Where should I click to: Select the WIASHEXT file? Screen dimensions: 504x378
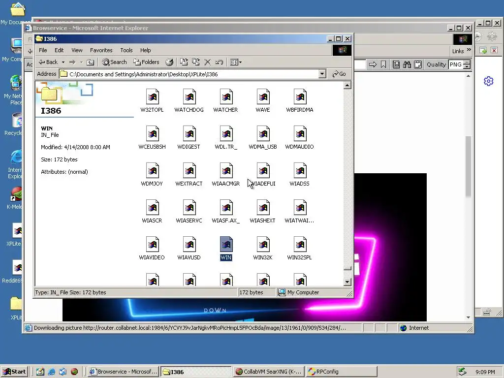[x=263, y=212]
